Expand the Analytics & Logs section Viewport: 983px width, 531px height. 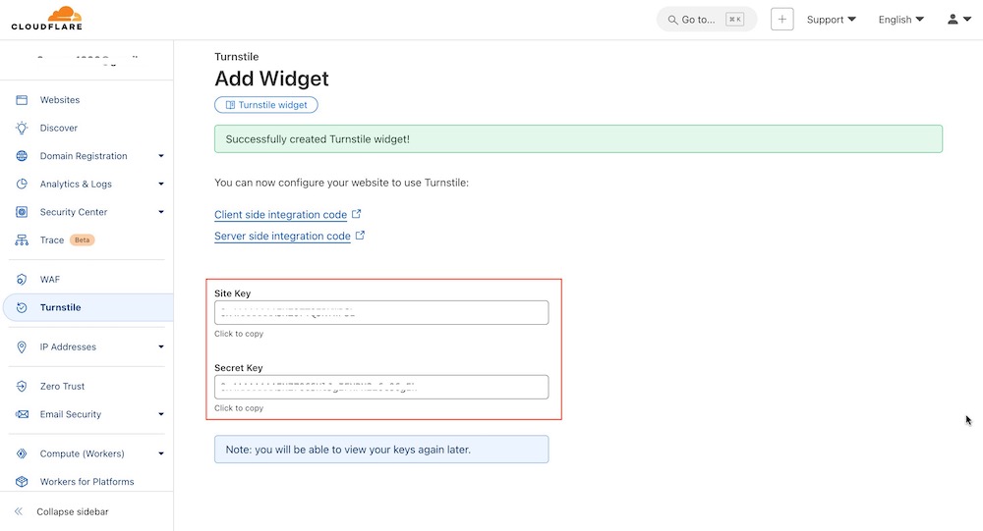(160, 184)
